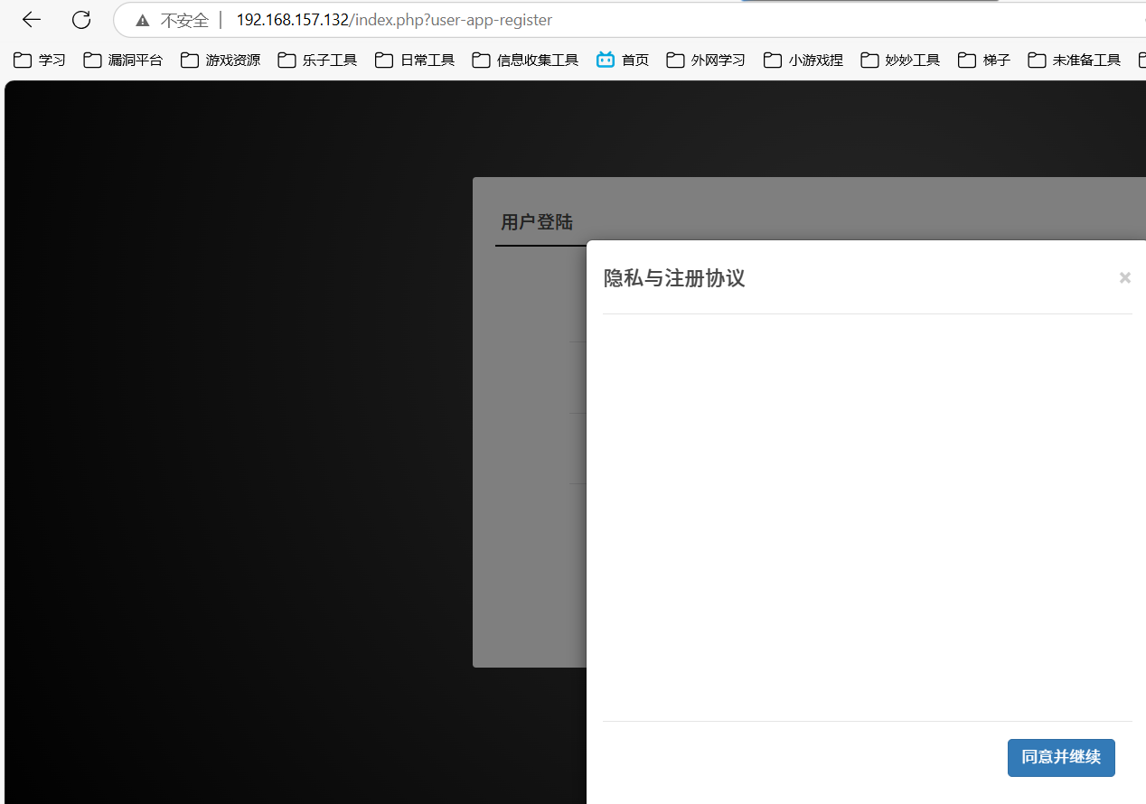The width and height of the screenshot is (1146, 804).
Task: Open the 小游戏捏 bookmark folder
Action: pos(803,61)
